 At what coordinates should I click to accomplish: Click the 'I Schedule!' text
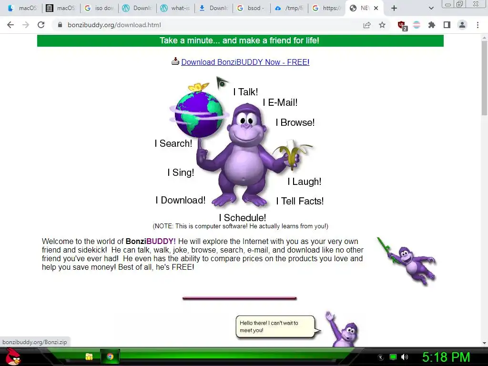pyautogui.click(x=243, y=217)
